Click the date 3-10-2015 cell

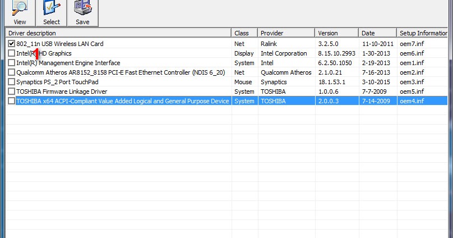click(376, 82)
